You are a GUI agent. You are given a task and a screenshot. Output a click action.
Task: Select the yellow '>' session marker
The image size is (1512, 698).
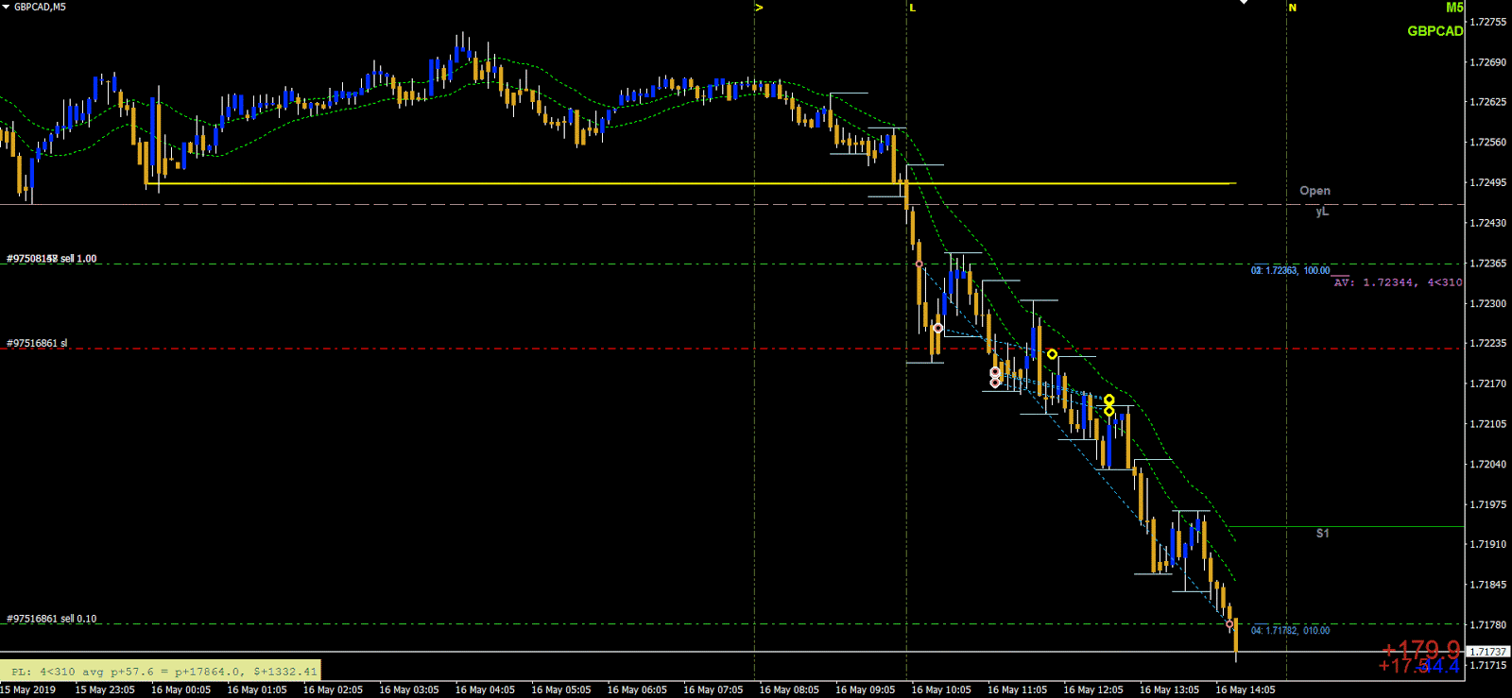[x=759, y=8]
